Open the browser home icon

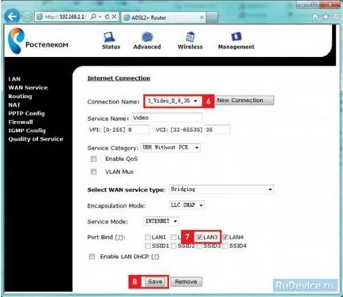click(315, 17)
